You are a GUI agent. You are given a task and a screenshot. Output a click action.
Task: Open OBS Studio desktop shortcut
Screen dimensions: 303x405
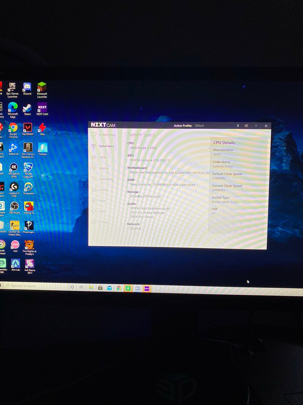coord(14,208)
